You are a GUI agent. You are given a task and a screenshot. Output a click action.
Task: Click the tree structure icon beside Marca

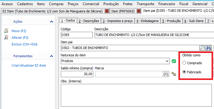pos(174,74)
